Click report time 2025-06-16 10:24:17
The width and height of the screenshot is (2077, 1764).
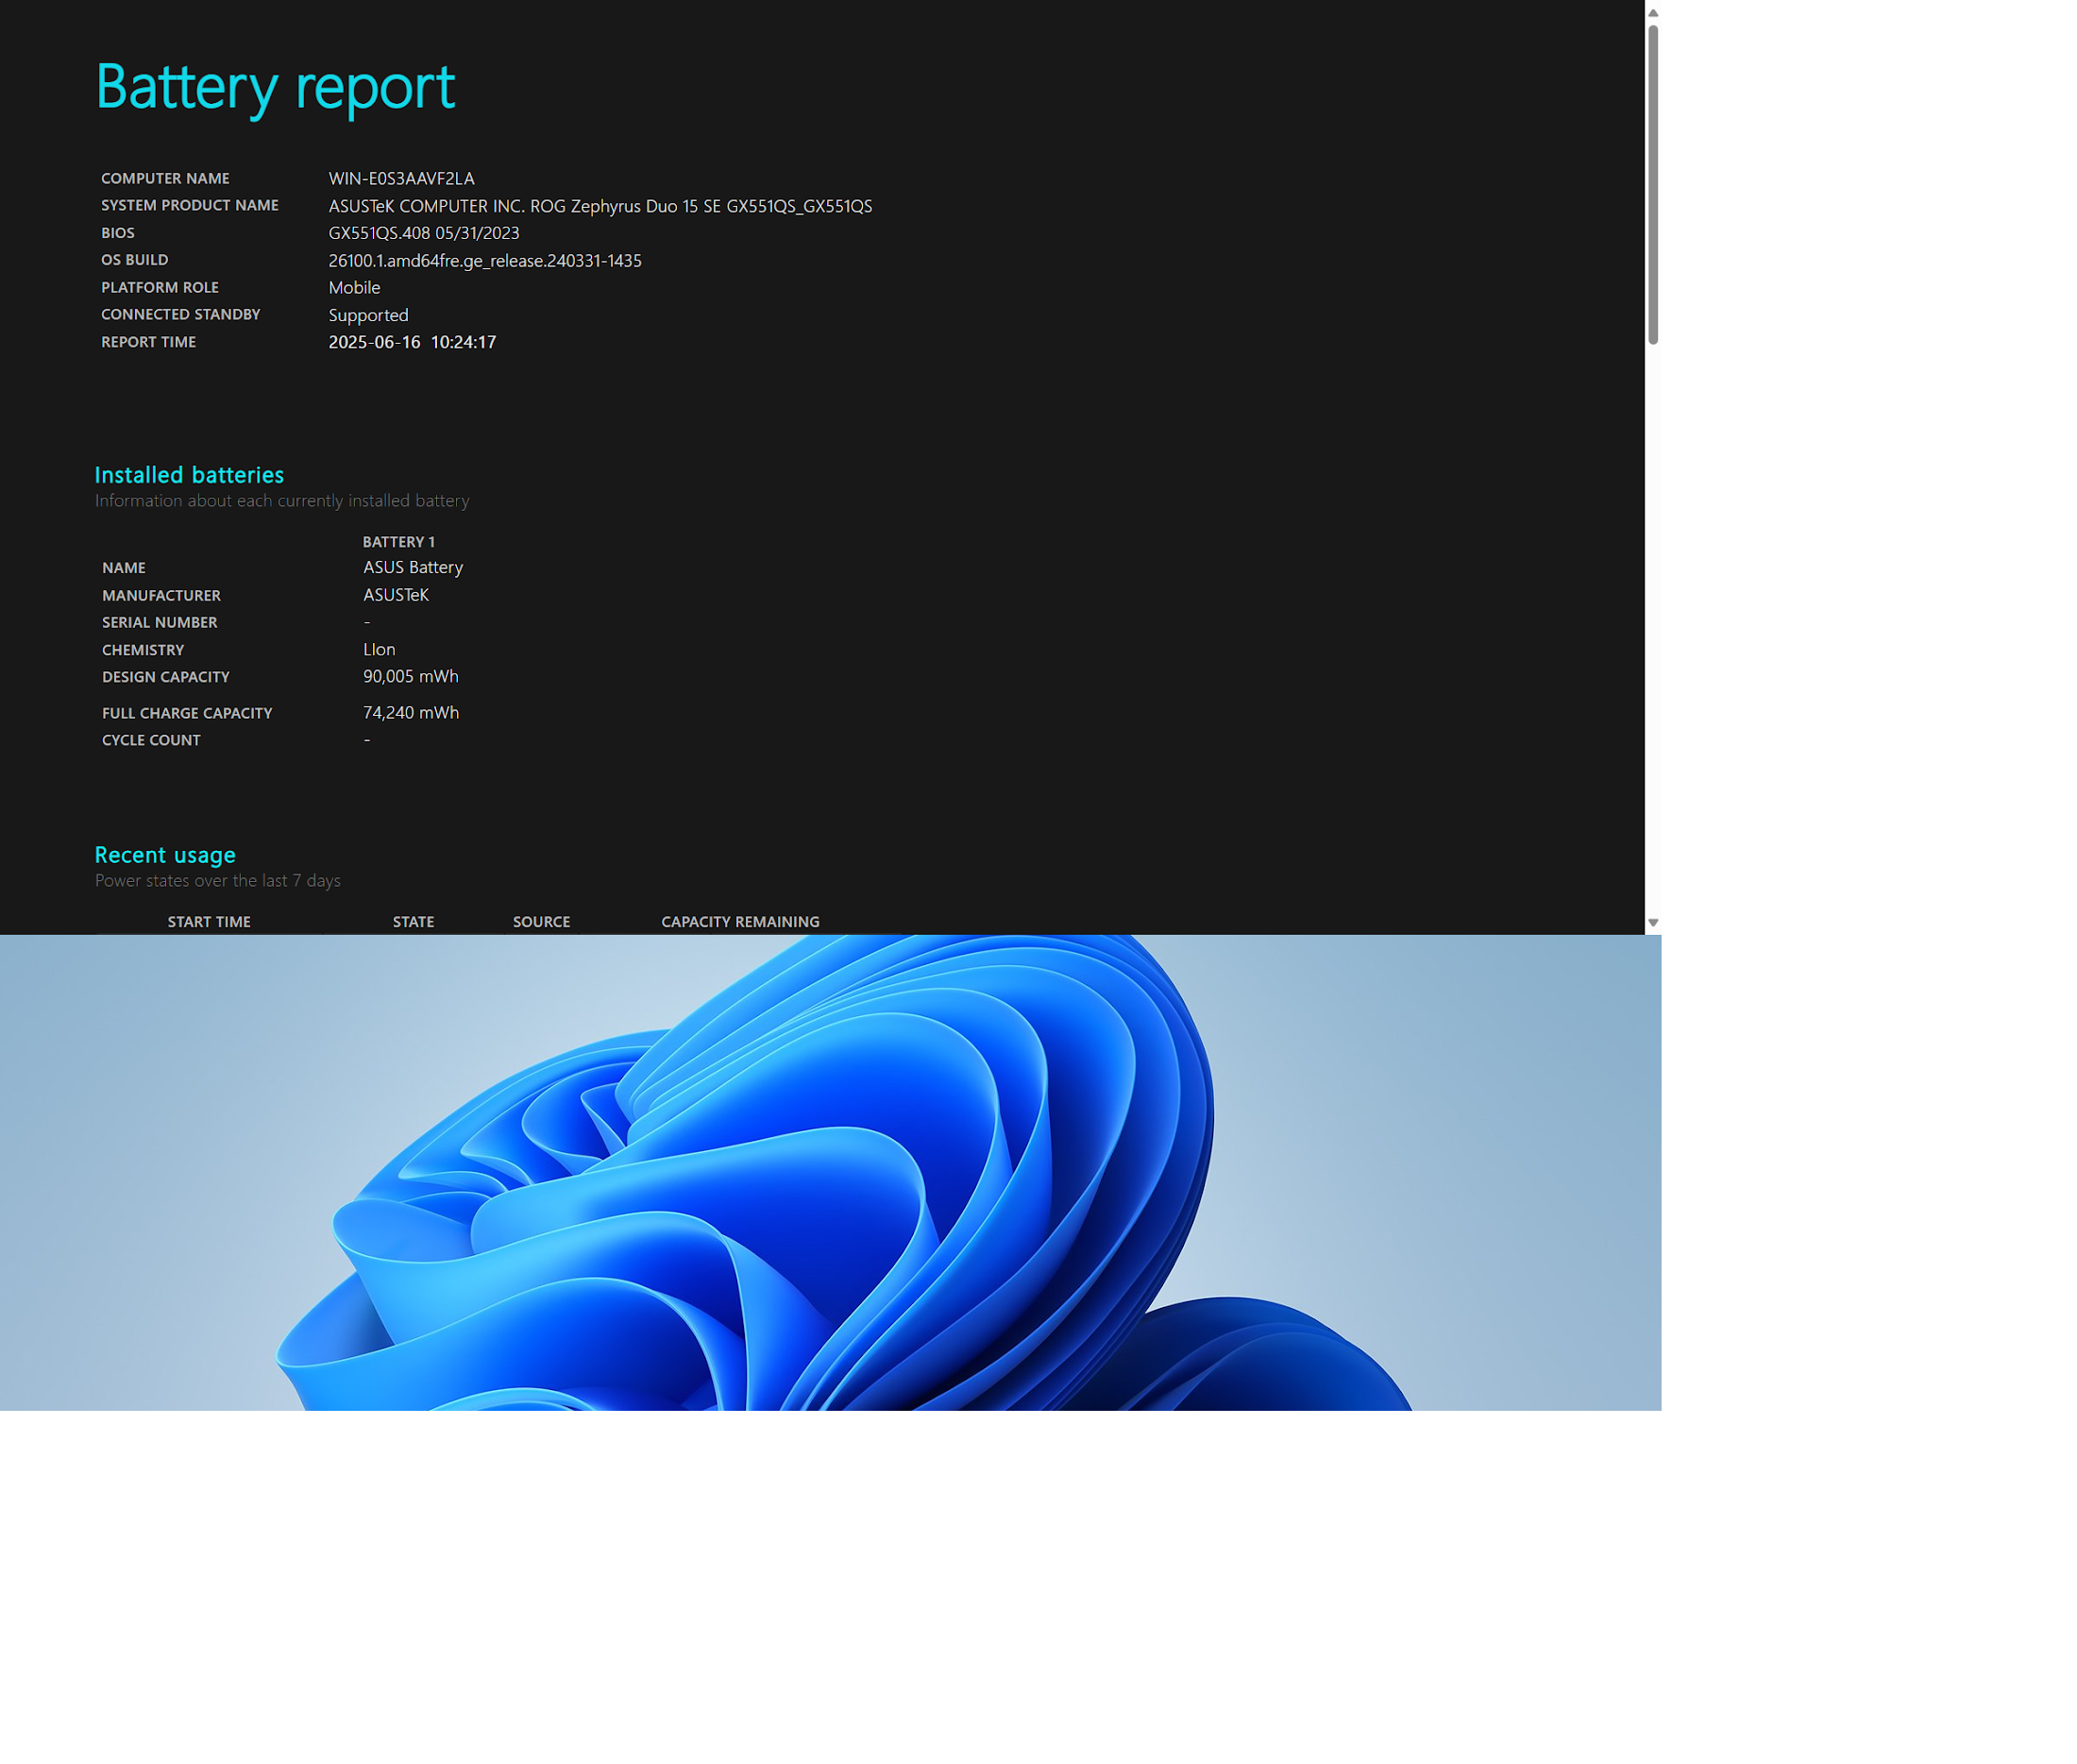click(x=413, y=342)
